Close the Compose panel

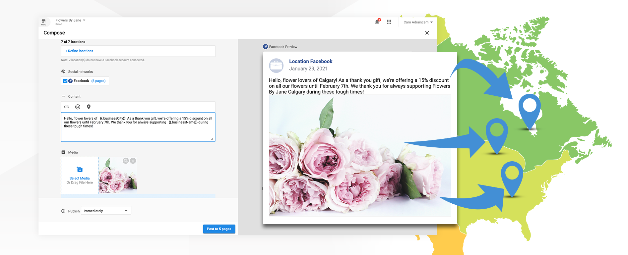coord(427,33)
